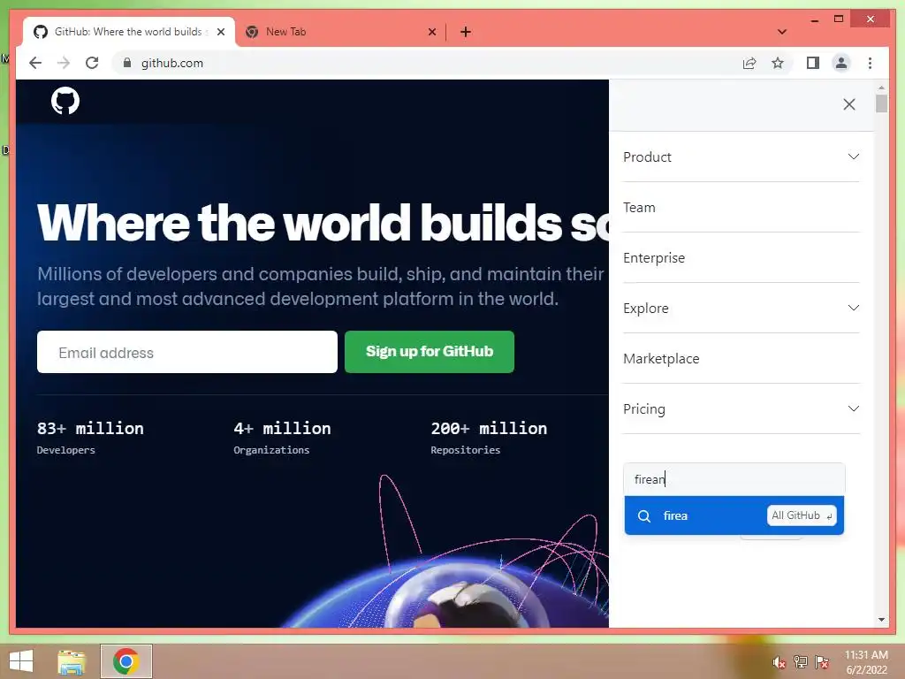Click the GitHub Octocat logo
The width and height of the screenshot is (905, 679).
click(x=65, y=101)
